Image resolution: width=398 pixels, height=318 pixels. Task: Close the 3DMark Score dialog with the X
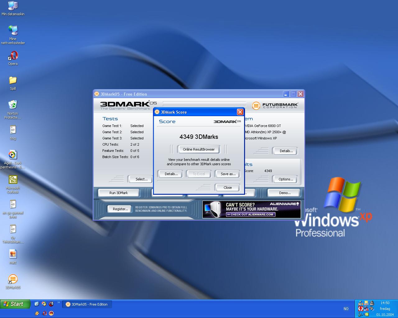pyautogui.click(x=240, y=112)
